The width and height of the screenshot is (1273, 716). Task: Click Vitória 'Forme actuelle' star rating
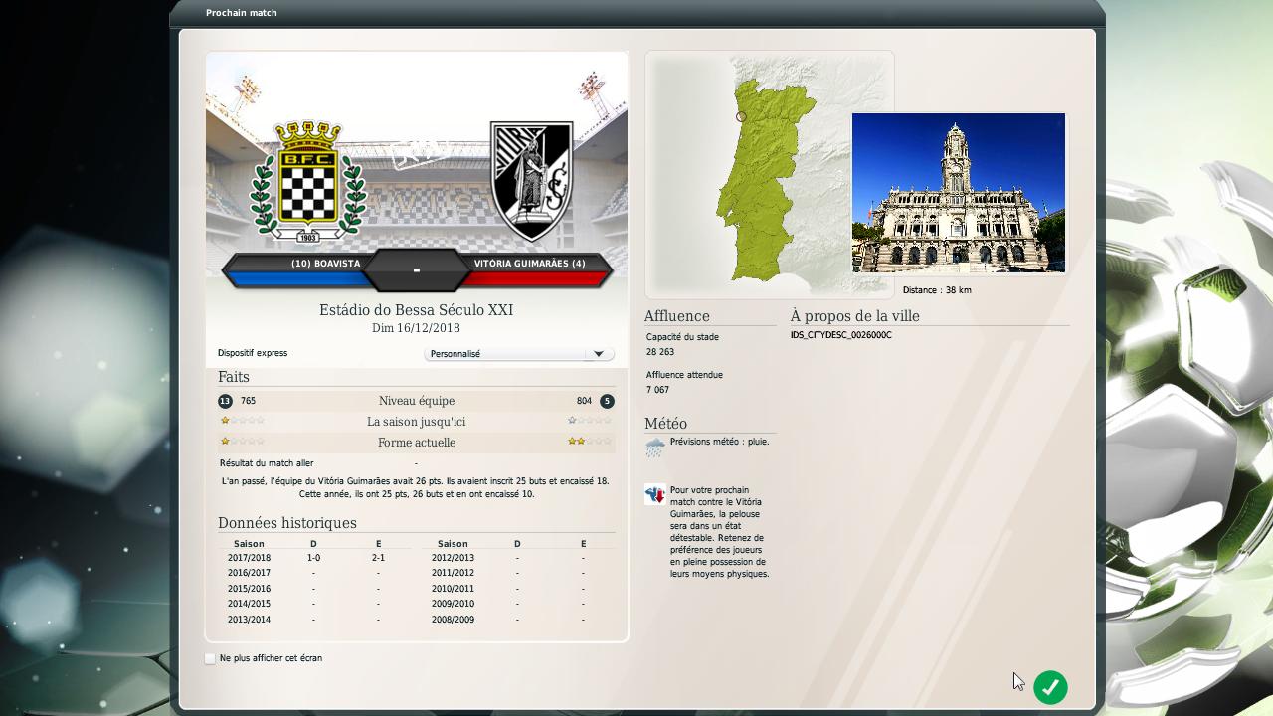tap(590, 441)
